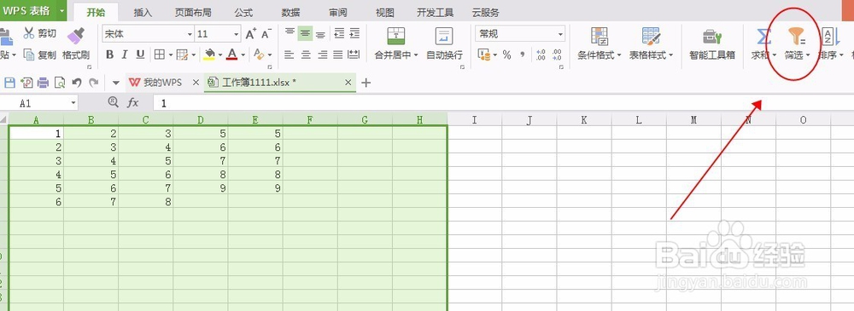854x311 pixels.
Task: Open Conditional Formatting (条件格式)
Action: [600, 43]
